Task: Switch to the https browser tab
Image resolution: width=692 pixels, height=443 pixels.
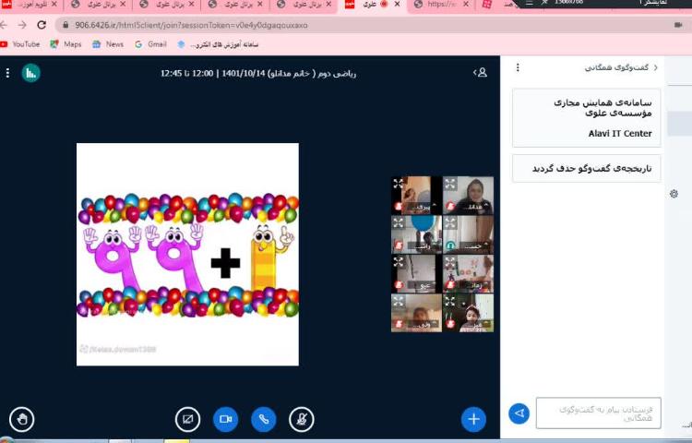Action: click(x=436, y=6)
